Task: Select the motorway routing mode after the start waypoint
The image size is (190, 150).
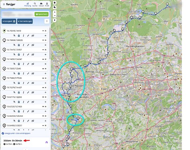Action: pyautogui.click(x=19, y=36)
